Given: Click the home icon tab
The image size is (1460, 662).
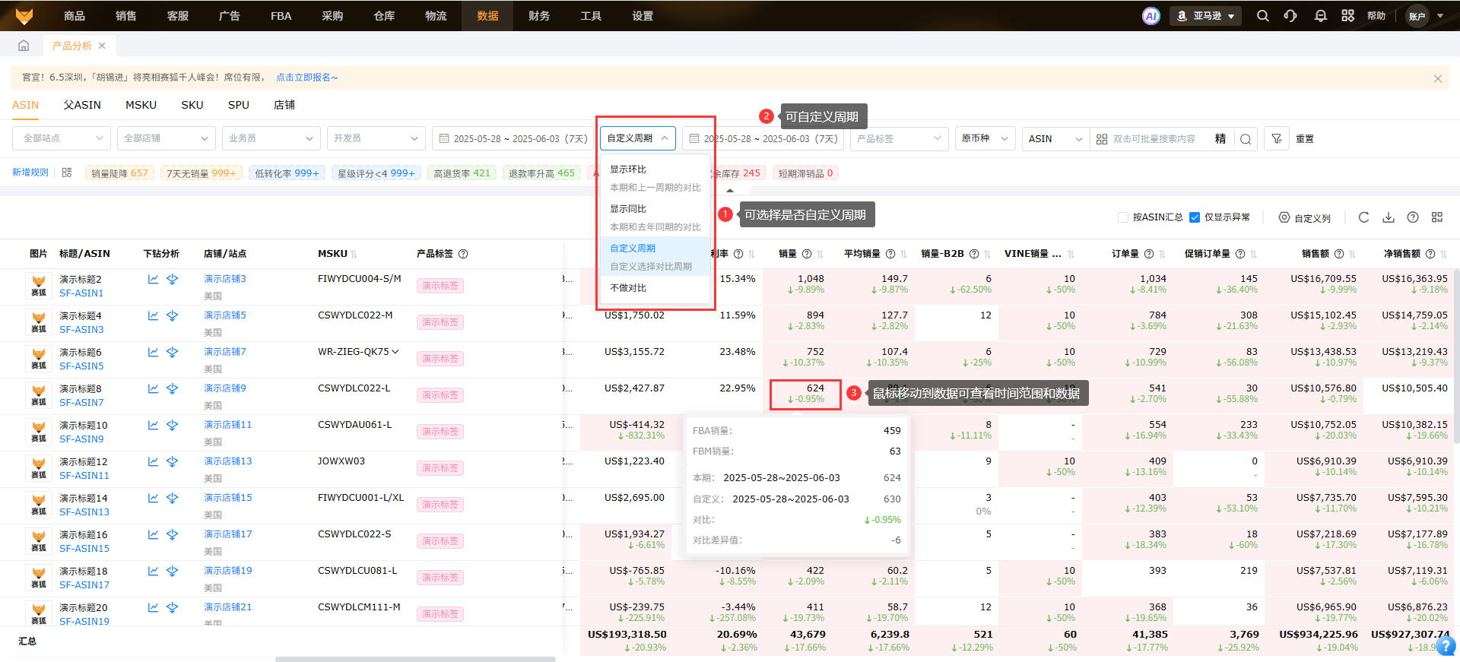Looking at the screenshot, I should point(24,46).
